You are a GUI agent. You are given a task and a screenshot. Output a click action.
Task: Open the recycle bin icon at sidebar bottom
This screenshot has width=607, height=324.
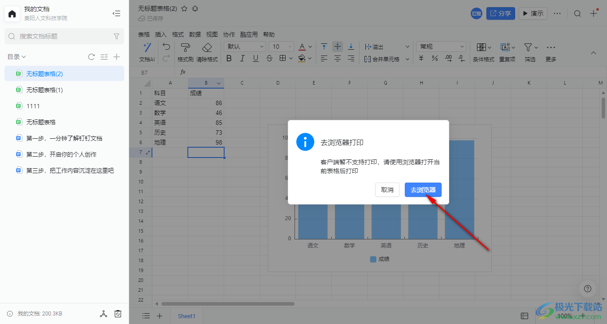click(x=117, y=314)
